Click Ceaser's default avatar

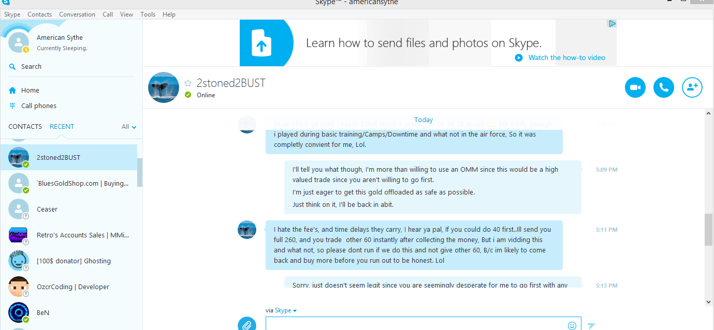pyautogui.click(x=19, y=209)
